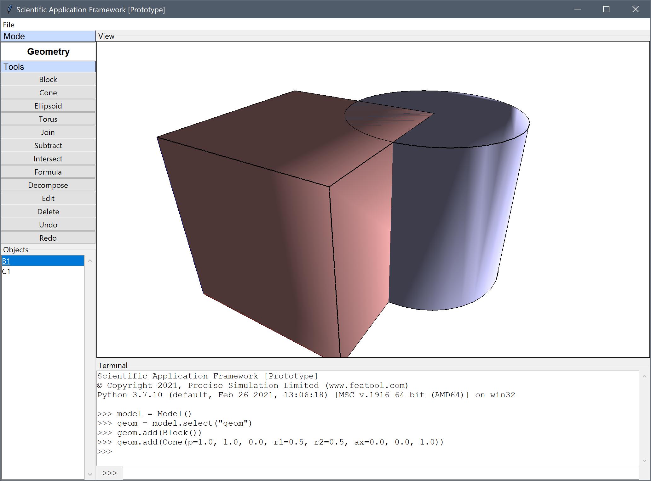Edit the selected object
Screen dimensions: 651x481
point(48,199)
